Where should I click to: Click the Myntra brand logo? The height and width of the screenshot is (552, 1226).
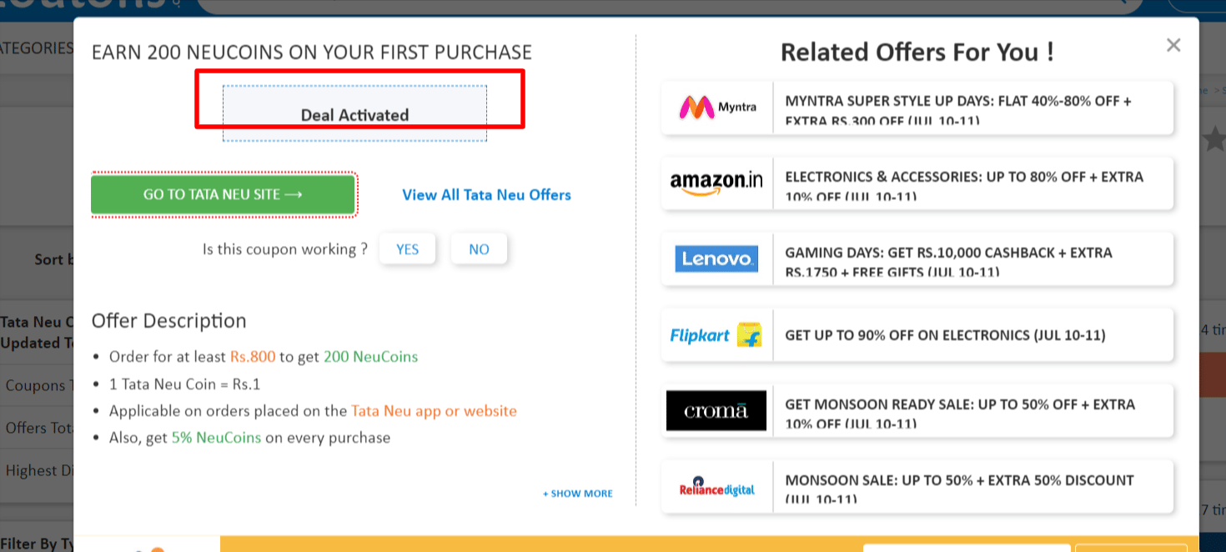pos(716,107)
